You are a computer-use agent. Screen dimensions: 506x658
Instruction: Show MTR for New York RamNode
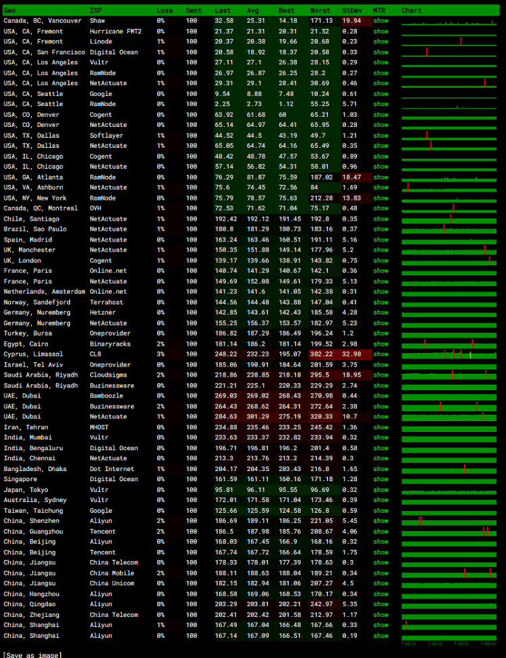(381, 198)
